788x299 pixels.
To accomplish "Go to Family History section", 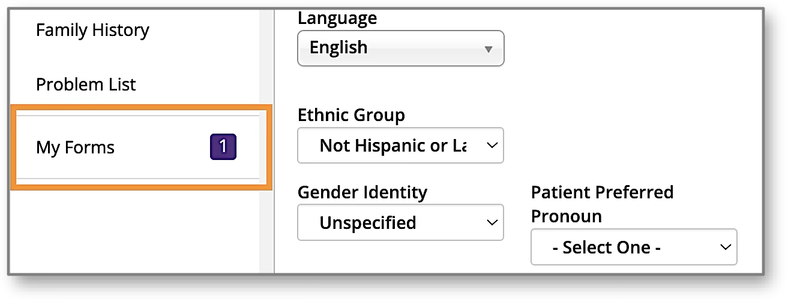I will pos(92,30).
